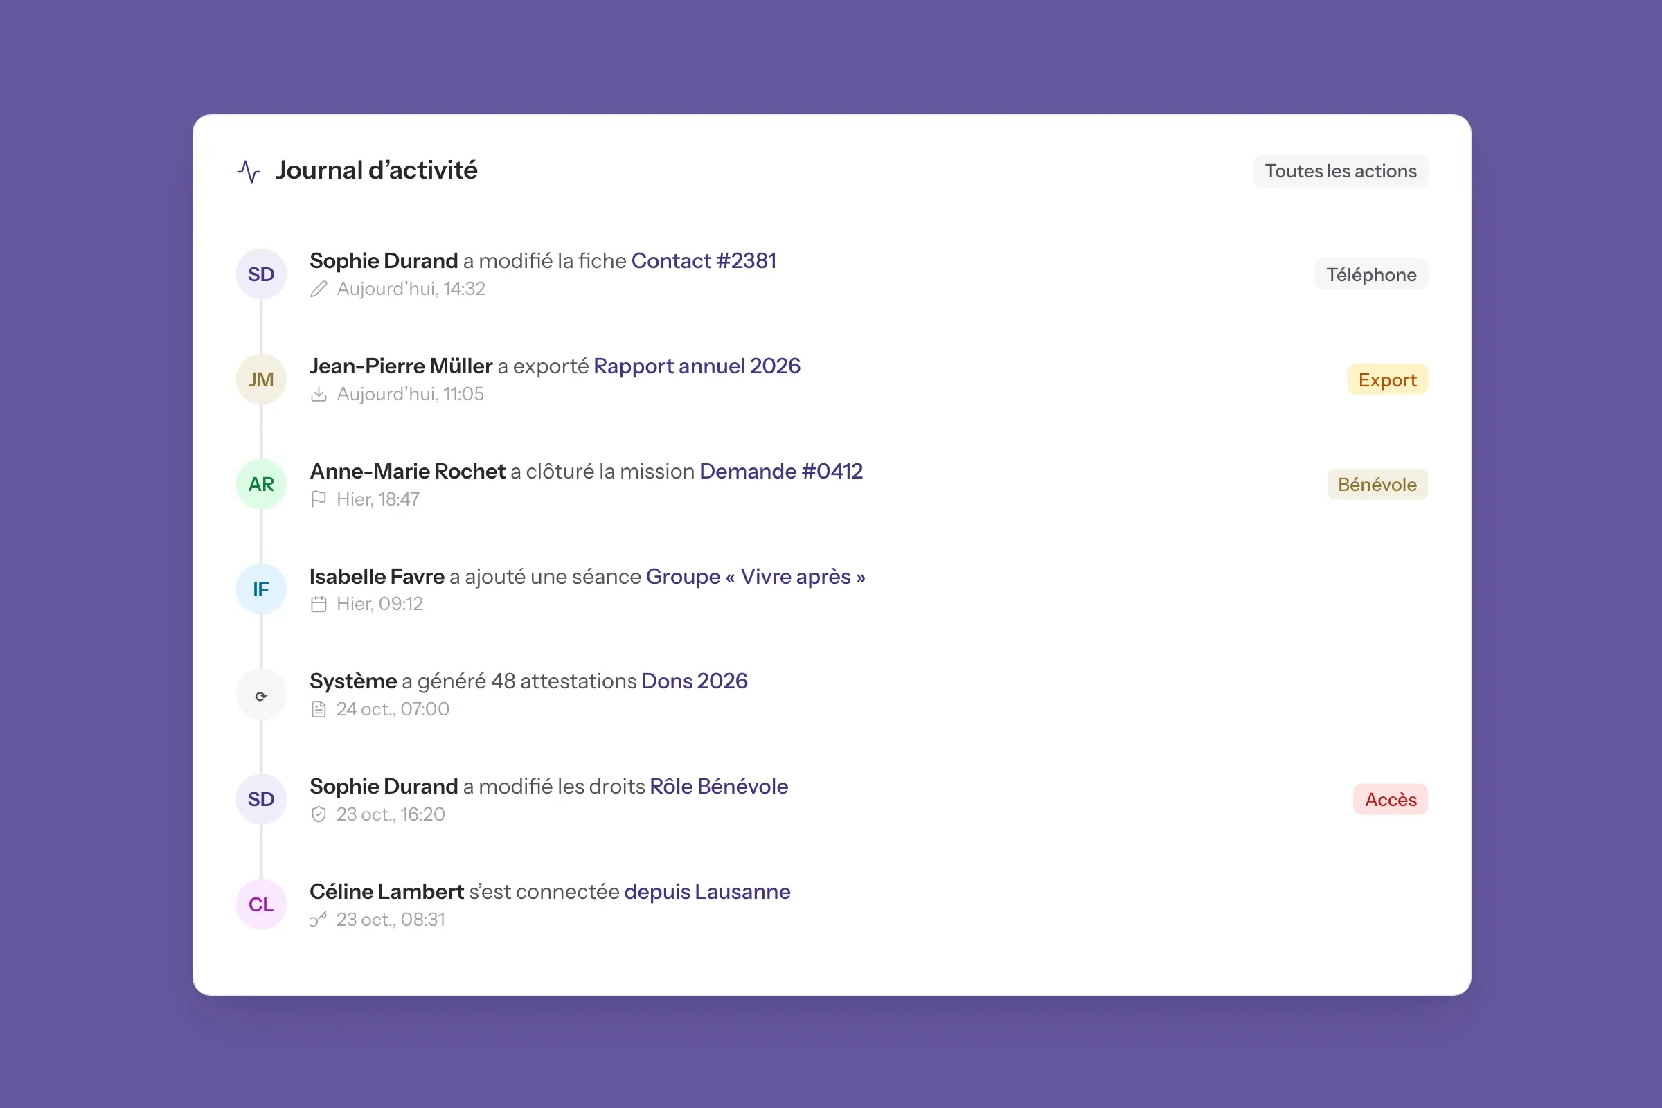The height and width of the screenshot is (1108, 1662).
Task: Click the key icon next to 23 oct., 08:31
Action: coord(319,920)
